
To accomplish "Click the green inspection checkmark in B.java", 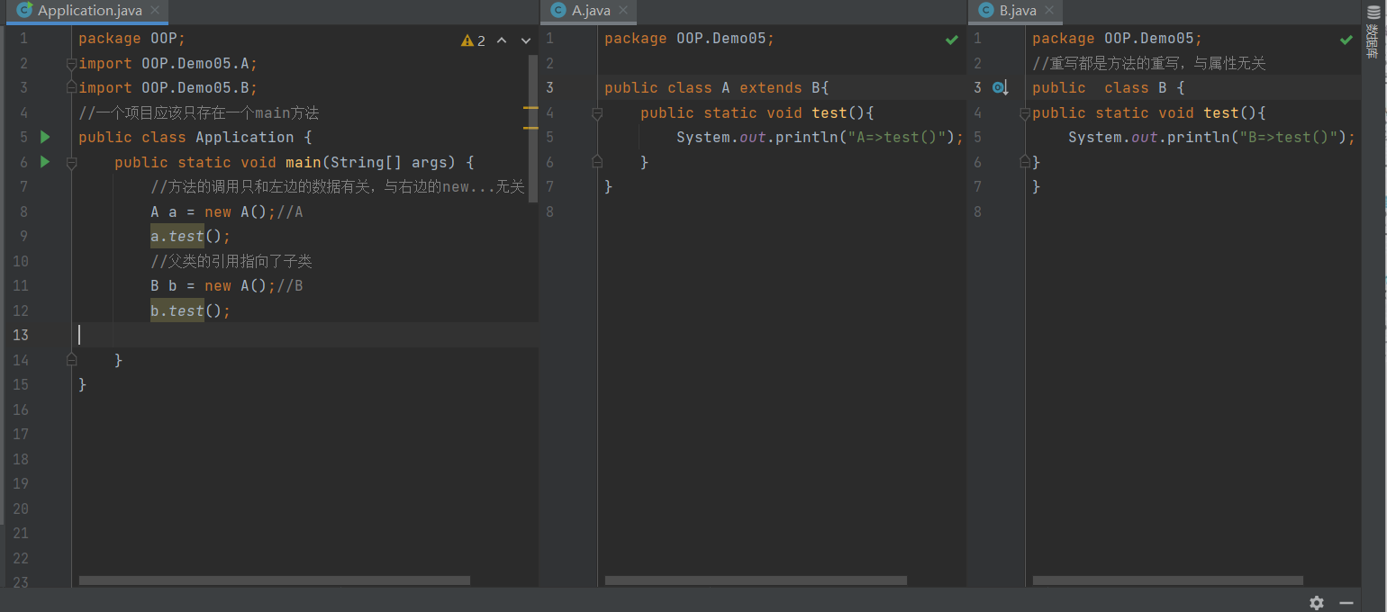I will pos(1346,40).
